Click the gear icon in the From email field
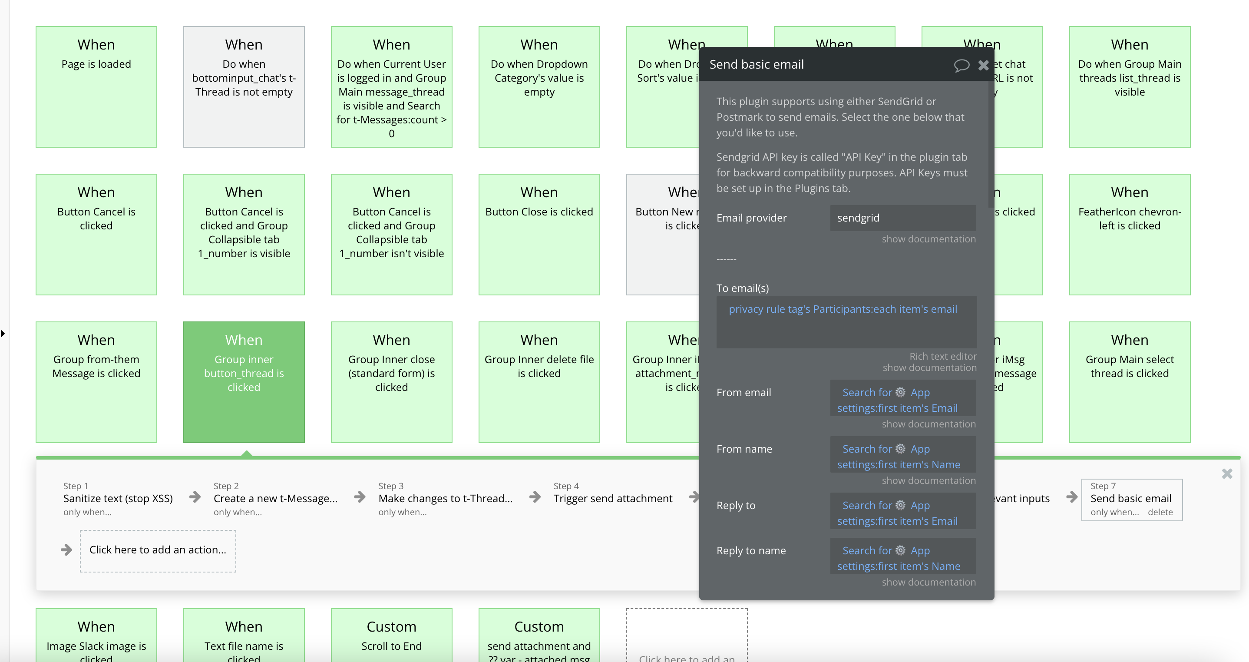The height and width of the screenshot is (662, 1249). [x=901, y=391]
